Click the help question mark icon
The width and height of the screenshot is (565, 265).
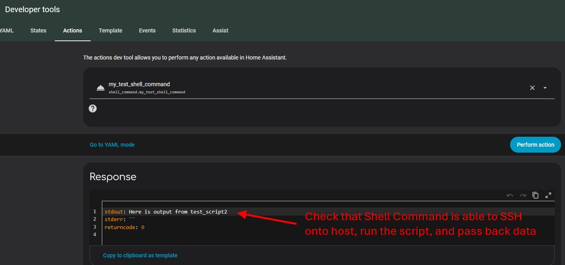coord(93,108)
